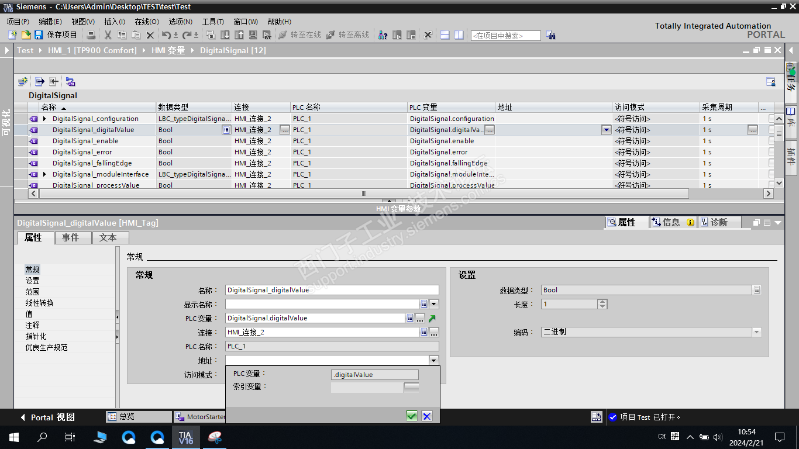Tick the checkbox in the DigitalSignal_enable row
The height and width of the screenshot is (449, 799).
coord(772,141)
